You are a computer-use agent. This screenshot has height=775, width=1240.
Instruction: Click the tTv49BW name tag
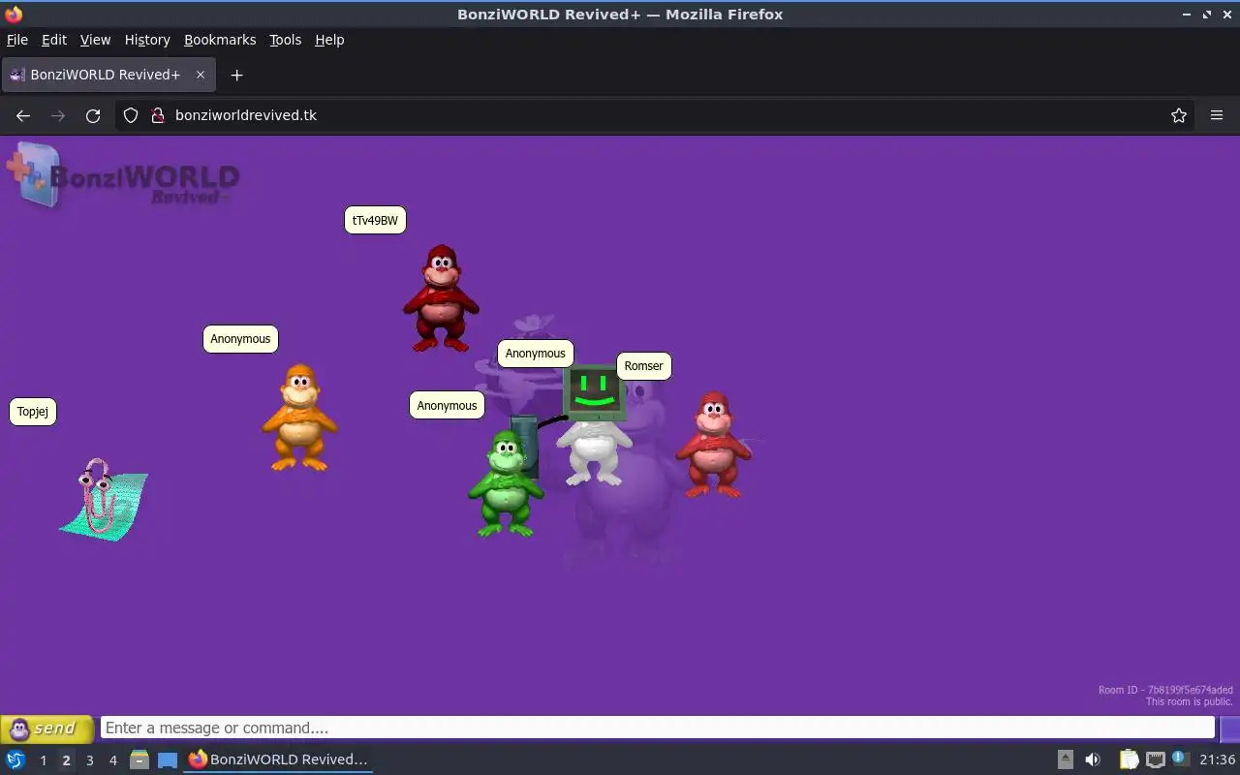click(x=375, y=220)
